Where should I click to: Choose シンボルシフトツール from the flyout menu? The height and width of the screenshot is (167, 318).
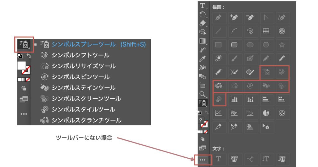(80, 55)
